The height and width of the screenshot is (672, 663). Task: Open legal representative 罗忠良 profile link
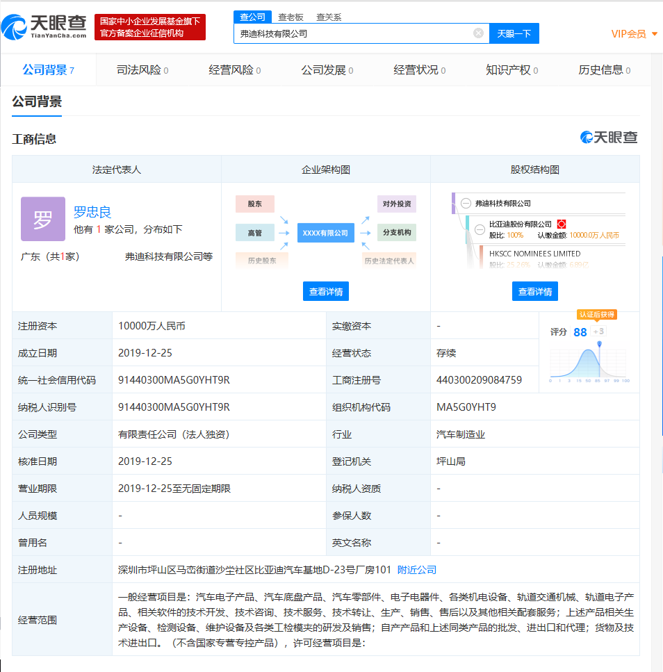92,212
